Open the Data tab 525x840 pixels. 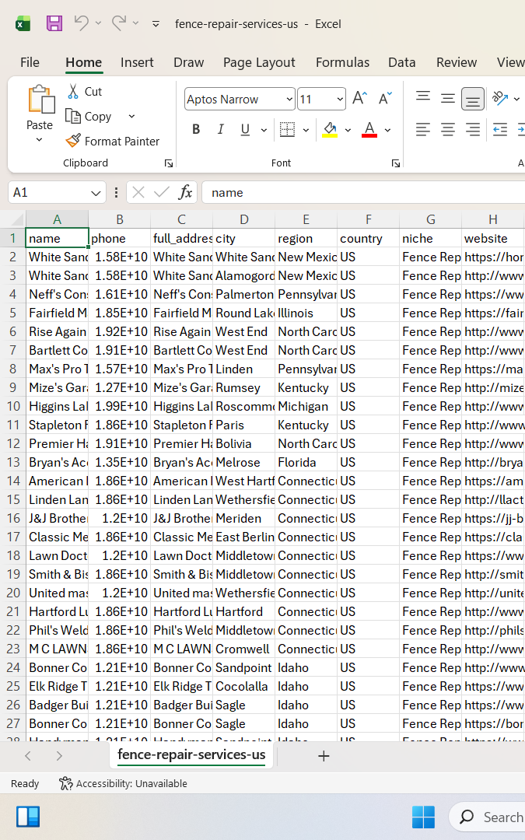[402, 62]
